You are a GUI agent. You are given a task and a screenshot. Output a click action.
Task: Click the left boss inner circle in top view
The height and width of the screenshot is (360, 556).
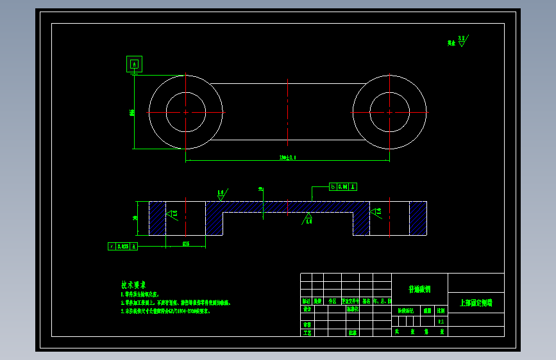pos(186,112)
